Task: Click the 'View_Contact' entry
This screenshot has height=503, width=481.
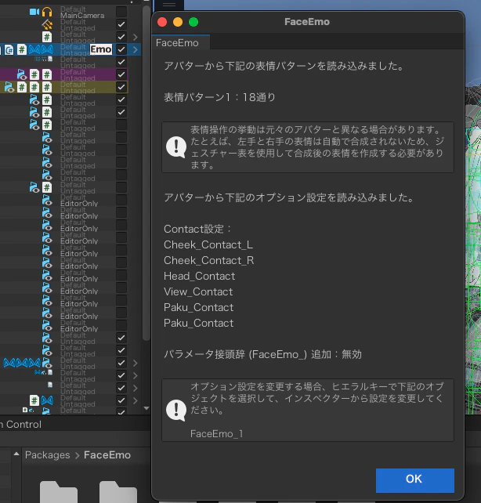Action: [x=198, y=291]
